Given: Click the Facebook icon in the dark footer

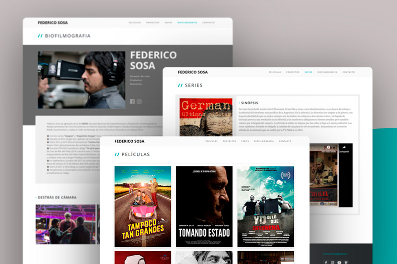Looking at the screenshot, I should pos(326,263).
